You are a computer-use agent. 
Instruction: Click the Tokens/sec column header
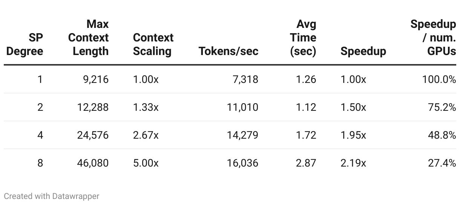(x=228, y=51)
